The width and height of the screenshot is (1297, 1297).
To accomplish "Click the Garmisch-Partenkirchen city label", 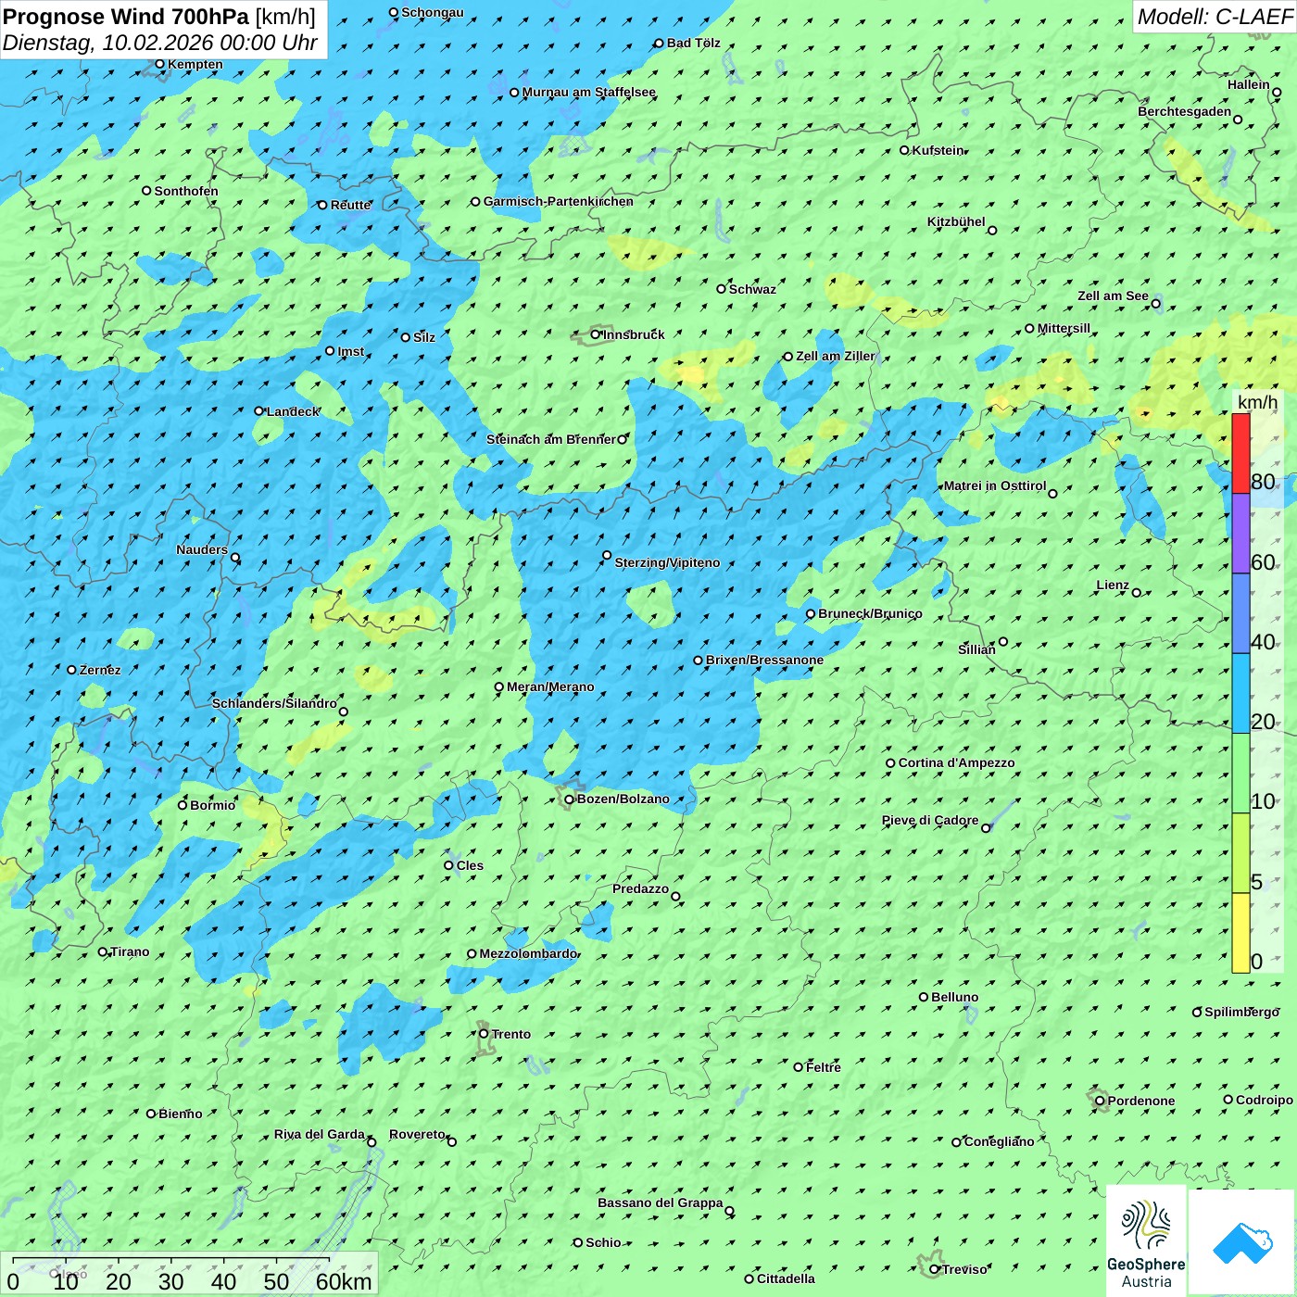I will click(558, 202).
